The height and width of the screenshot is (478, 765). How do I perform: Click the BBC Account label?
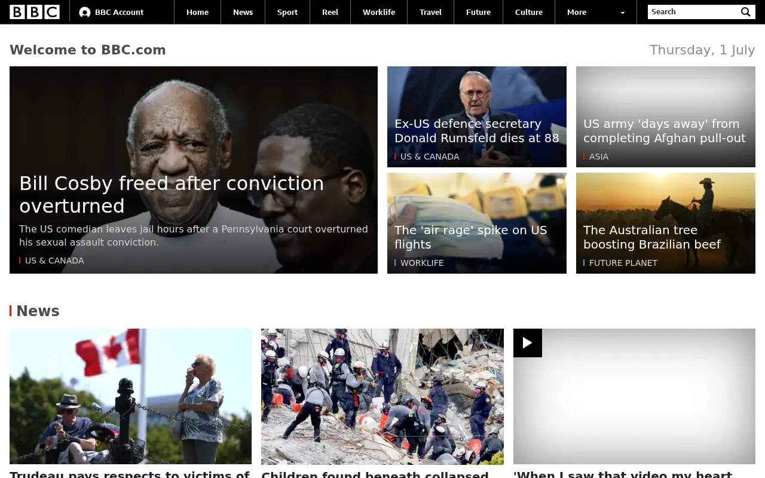pos(119,12)
